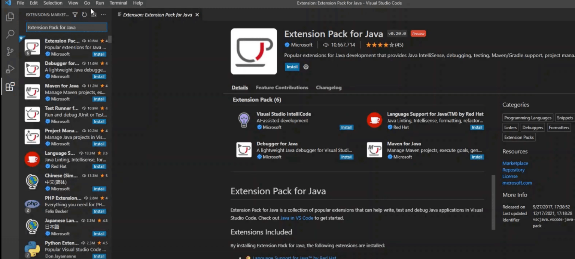The width and height of the screenshot is (575, 259).
Task: Open the Marketplace resource link
Action: [x=515, y=163]
